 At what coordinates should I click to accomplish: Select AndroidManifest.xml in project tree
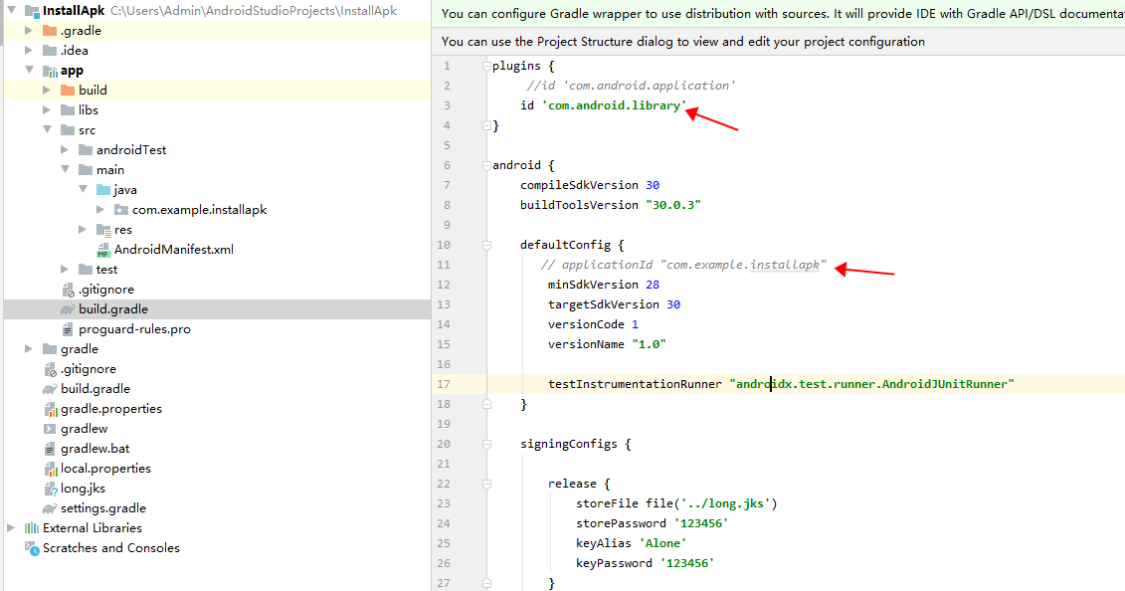[174, 250]
